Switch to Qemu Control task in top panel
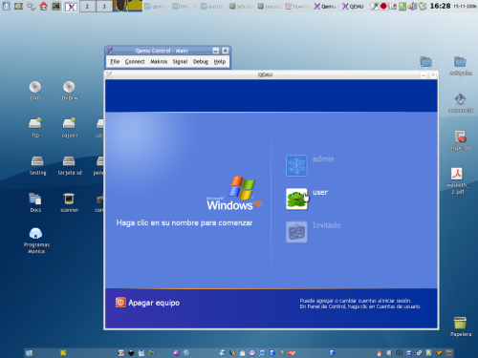Image resolution: width=478 pixels, height=358 pixels. (x=325, y=6)
